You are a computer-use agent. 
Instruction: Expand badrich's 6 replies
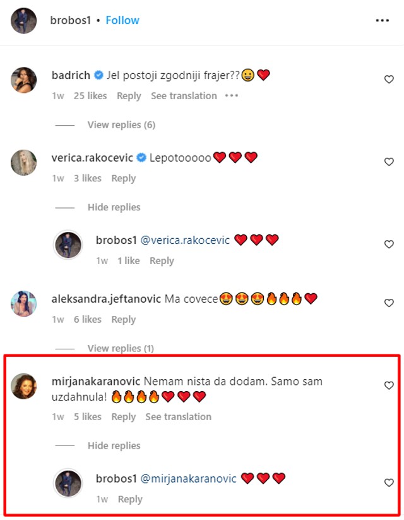click(121, 125)
